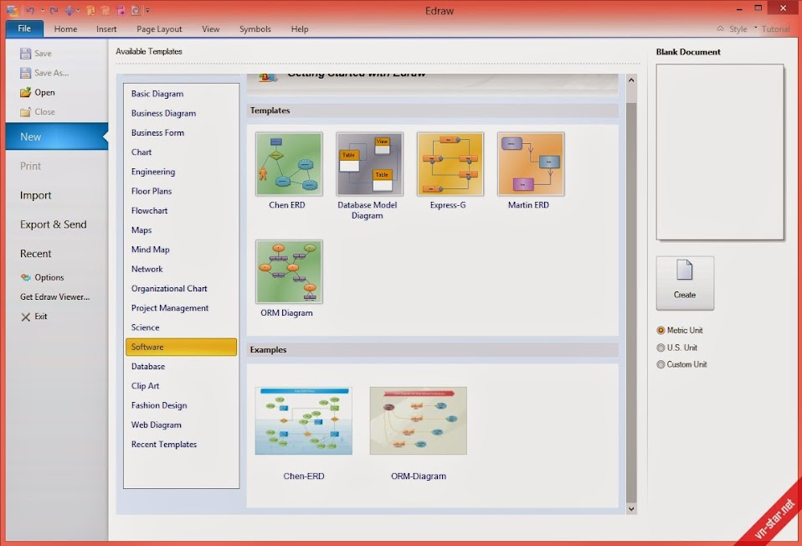Click Get Edraw Viewer link
The height and width of the screenshot is (546, 802).
point(54,296)
